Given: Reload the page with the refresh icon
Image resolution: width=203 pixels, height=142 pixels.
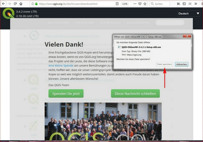Looking at the screenshot, I should point(15,4).
